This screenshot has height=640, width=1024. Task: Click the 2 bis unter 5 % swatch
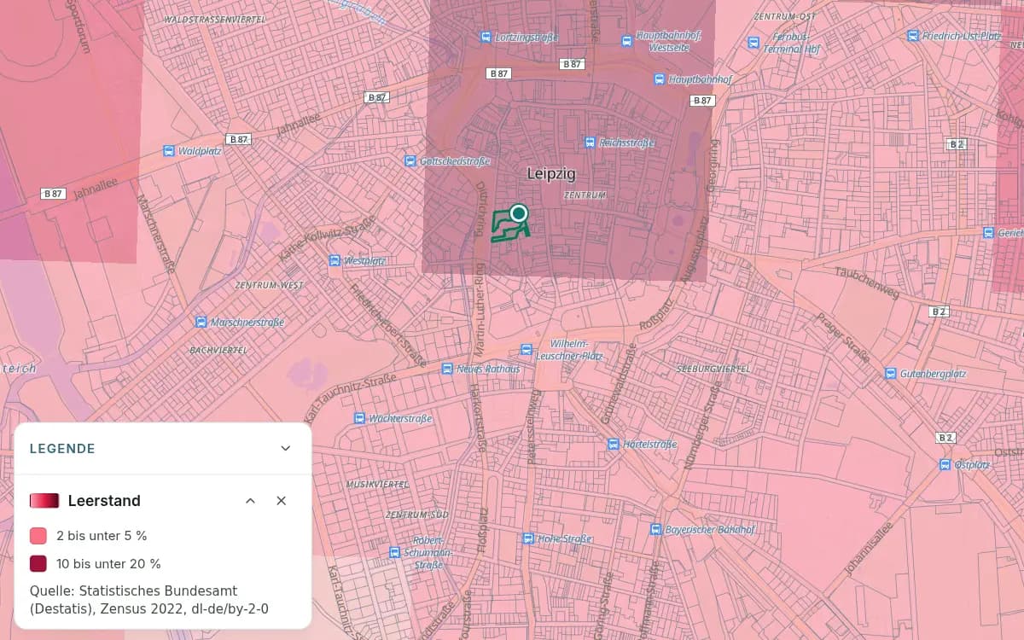38,536
